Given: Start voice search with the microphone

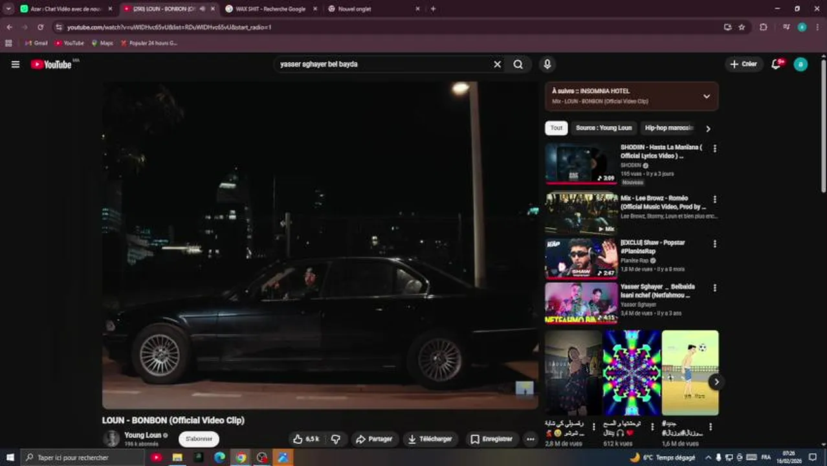Looking at the screenshot, I should 547,64.
